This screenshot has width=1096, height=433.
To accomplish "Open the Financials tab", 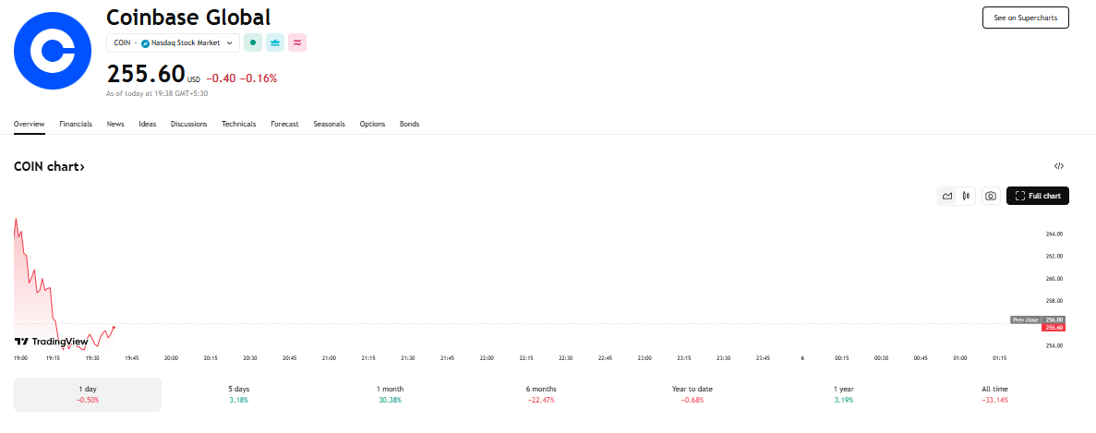I will [x=76, y=124].
